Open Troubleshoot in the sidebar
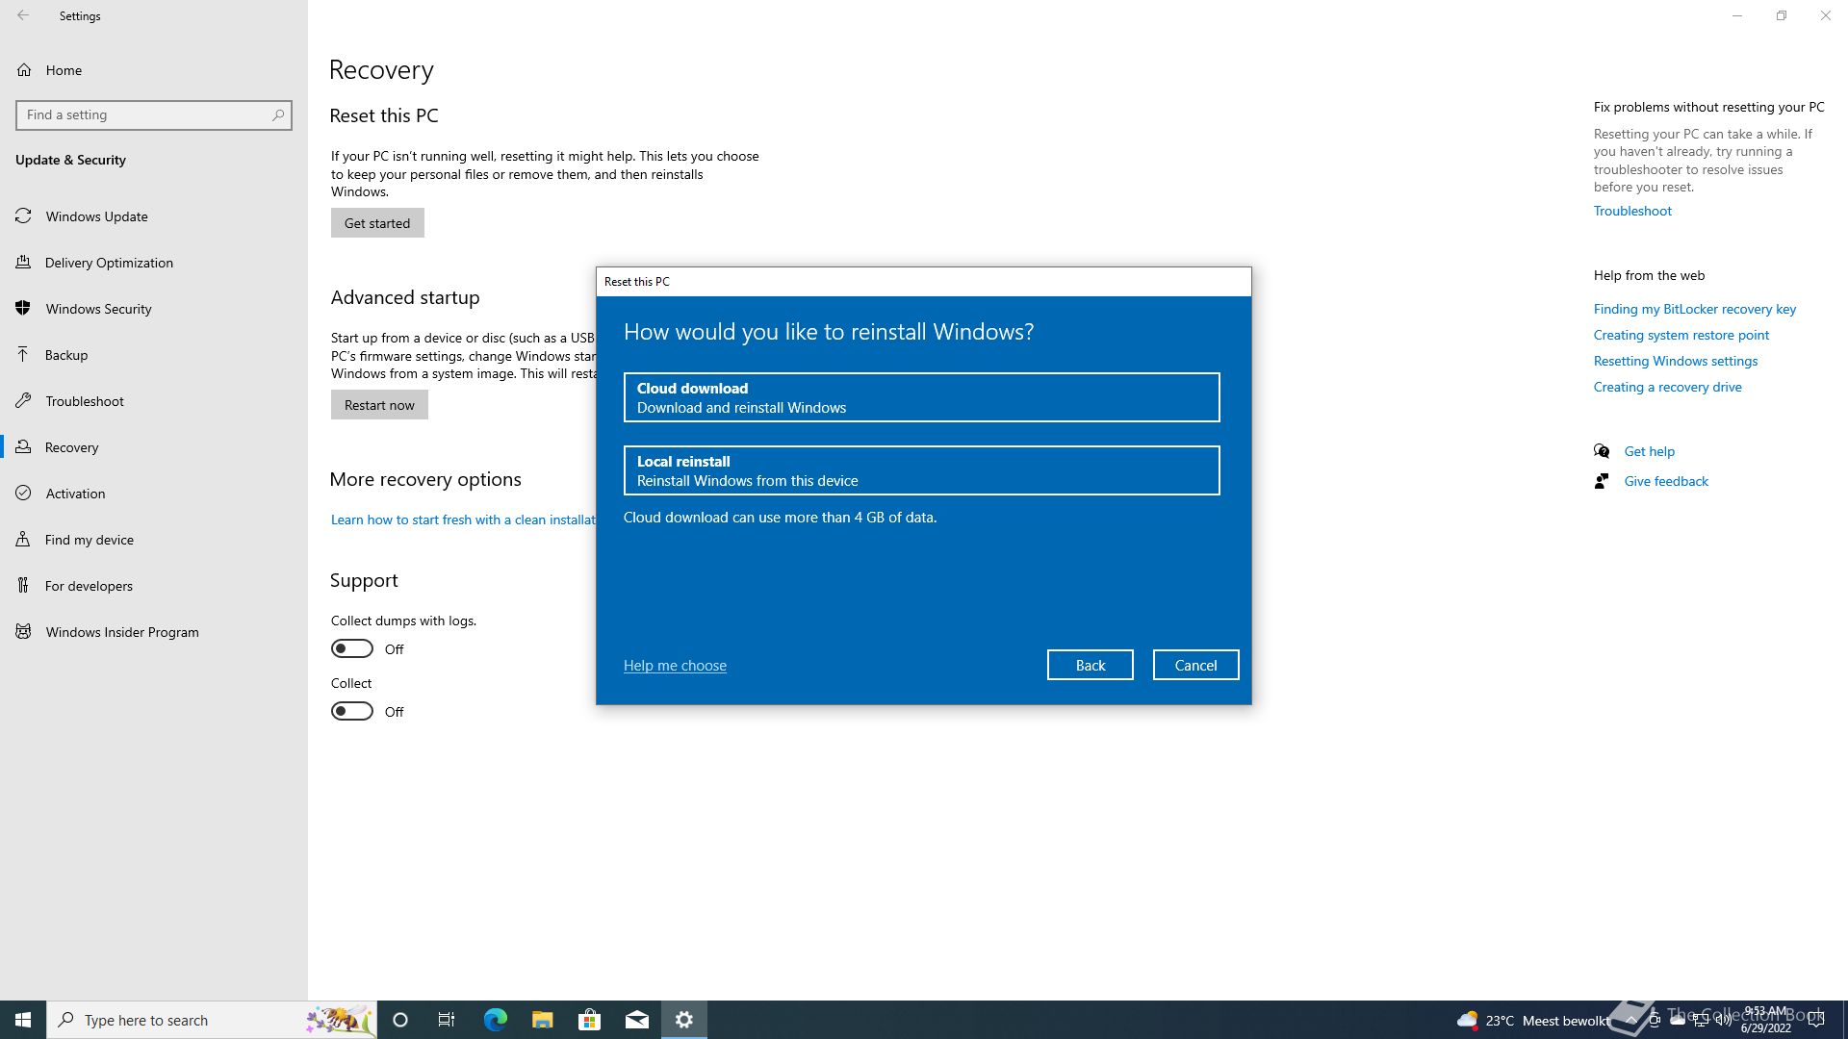Image resolution: width=1848 pixels, height=1039 pixels. (154, 401)
